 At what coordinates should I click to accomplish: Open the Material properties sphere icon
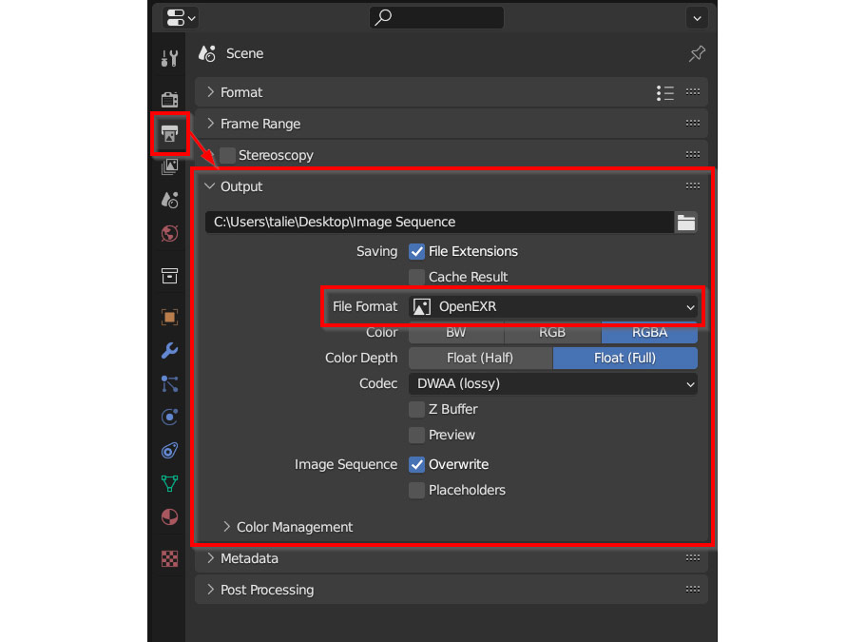169,516
